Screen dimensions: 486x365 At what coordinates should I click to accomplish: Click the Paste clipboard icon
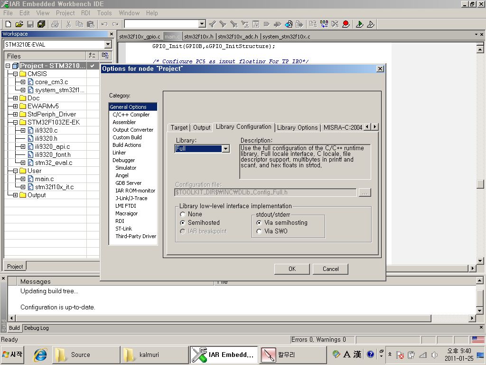tap(91, 24)
